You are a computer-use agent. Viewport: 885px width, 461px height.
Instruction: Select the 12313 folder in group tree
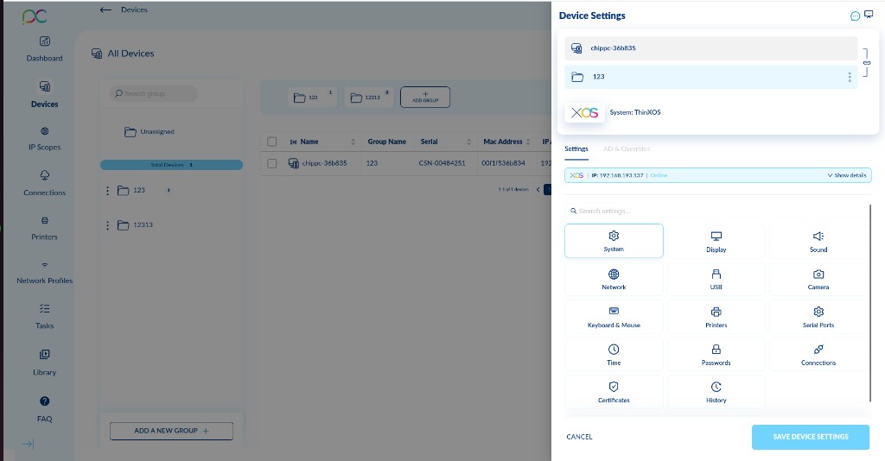click(x=135, y=224)
